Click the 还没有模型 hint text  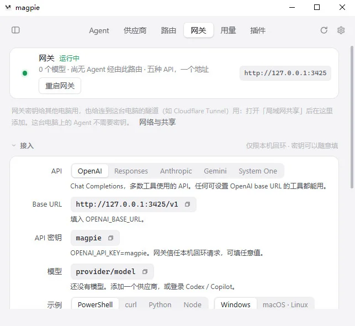[153, 287]
